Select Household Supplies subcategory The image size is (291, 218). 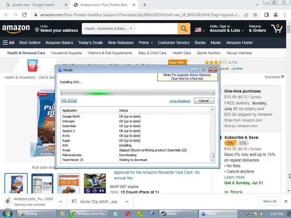coord(66,53)
